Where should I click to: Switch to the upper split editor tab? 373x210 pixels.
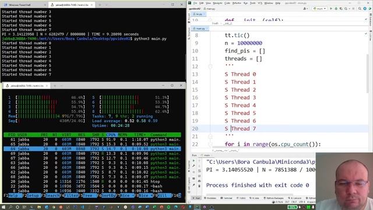click(199, 14)
